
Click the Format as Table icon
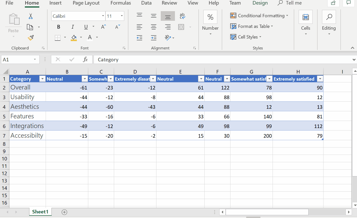pos(233,26)
